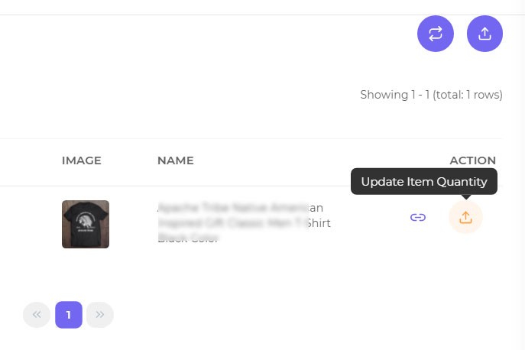Click the ACTION column header
Viewport: 525px width, 350px height.
click(x=472, y=160)
